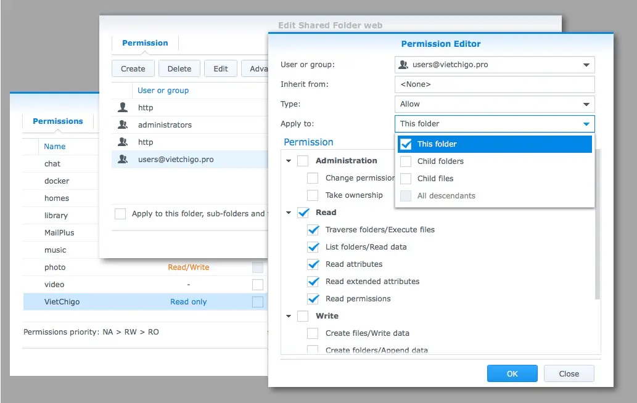Open the Type dropdown showing Allow
Screen dimensions: 637x403
(586, 104)
